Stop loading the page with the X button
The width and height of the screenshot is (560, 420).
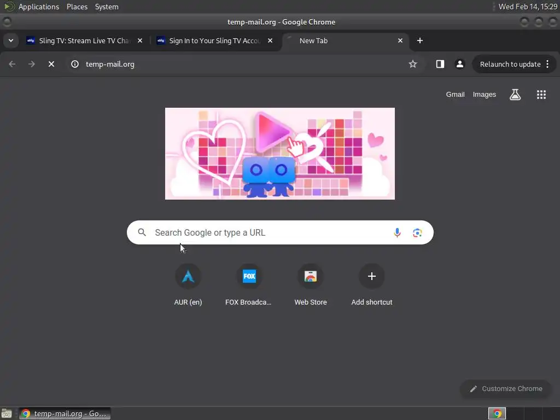(x=51, y=65)
